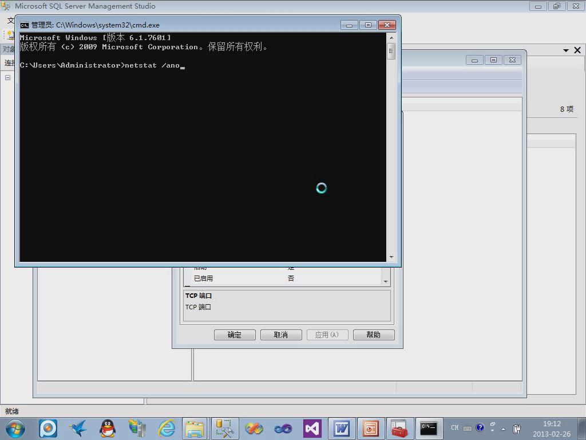Minimize the background Configuration Manager window
The width and height of the screenshot is (586, 440).
point(474,60)
